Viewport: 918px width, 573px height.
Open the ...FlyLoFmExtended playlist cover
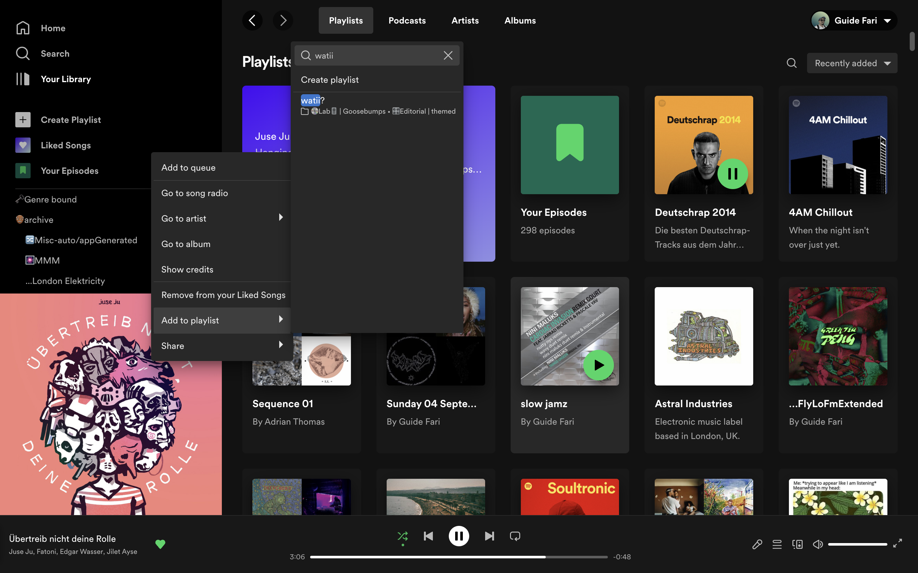pos(838,336)
